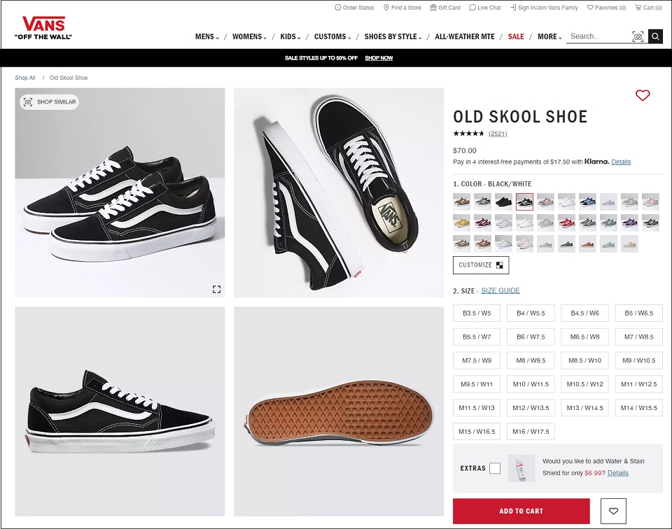672x529 pixels.
Task: Open ALL-WEATHER MTE section
Action: [x=465, y=37]
